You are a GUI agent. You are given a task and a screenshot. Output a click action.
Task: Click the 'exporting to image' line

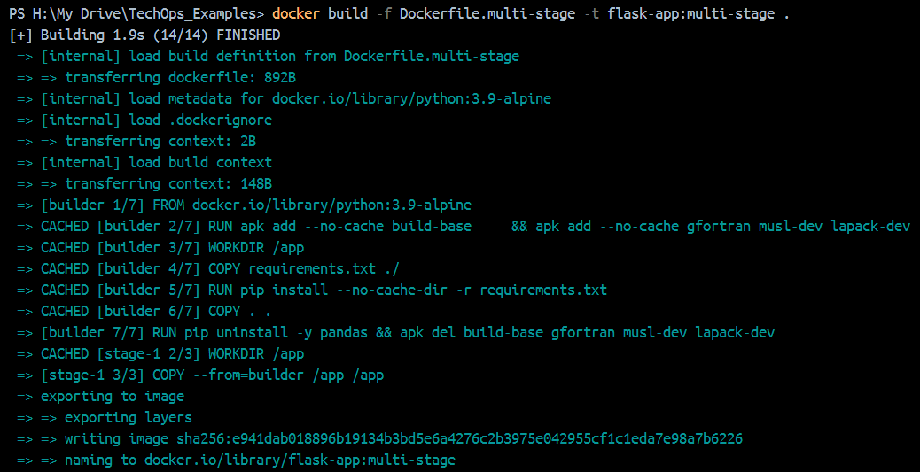(100, 397)
